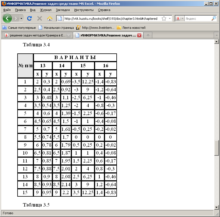The width and height of the screenshot is (220, 217).
Task: Click cell 1,61 in row 7
Action: (x=66, y=129)
